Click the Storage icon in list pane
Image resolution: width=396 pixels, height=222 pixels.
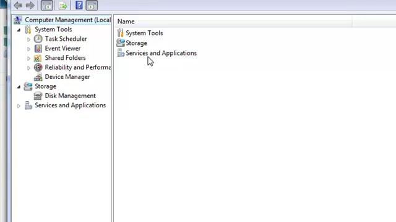tap(121, 43)
